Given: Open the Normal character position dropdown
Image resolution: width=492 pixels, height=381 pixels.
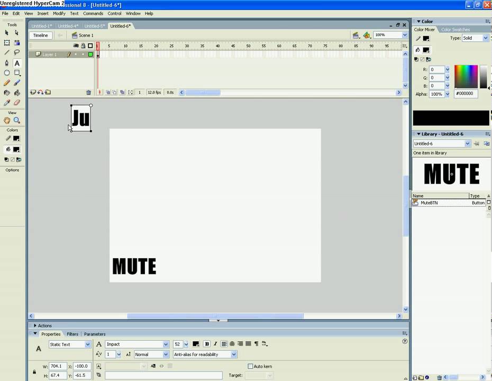Looking at the screenshot, I should (x=166, y=355).
